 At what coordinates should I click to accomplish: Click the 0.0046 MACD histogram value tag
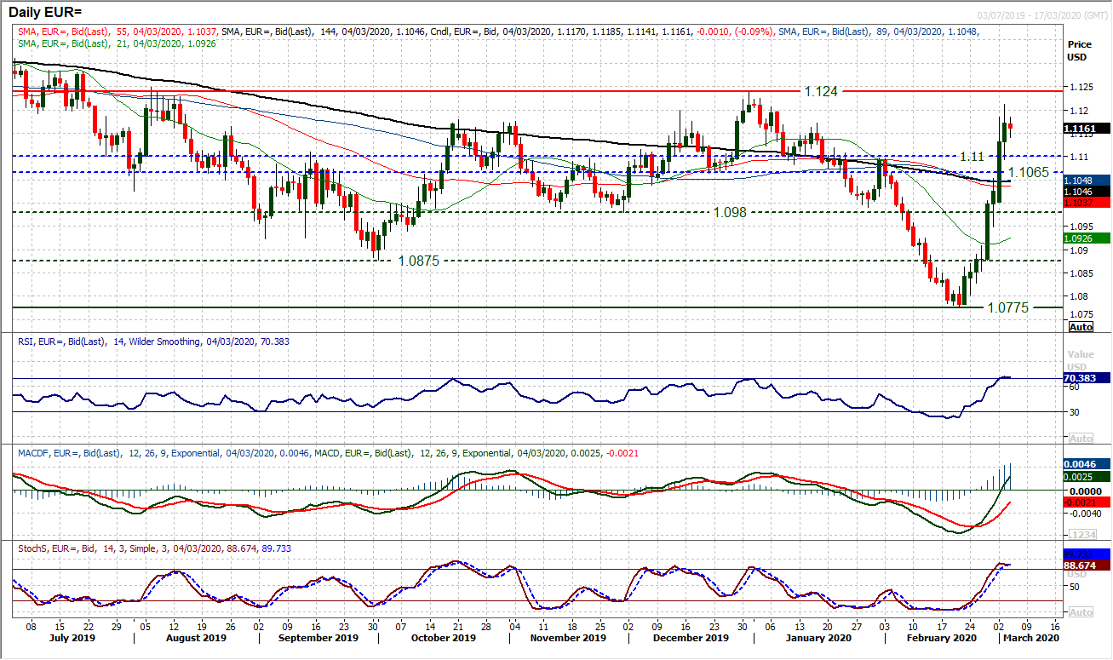(x=1087, y=464)
